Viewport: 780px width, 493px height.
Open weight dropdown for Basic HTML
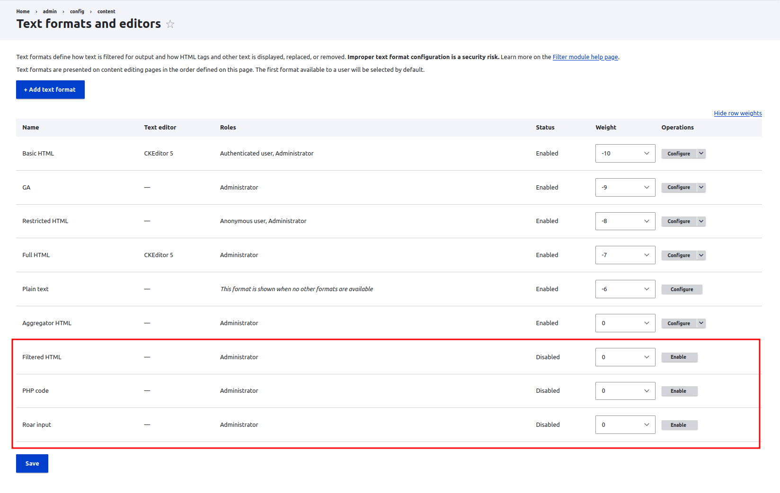[625, 154]
